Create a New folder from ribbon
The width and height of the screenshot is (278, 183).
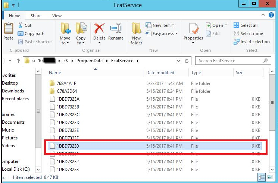[x=136, y=33]
